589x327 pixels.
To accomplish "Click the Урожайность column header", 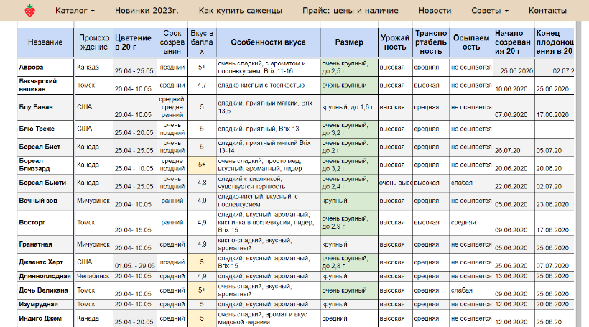I will (x=394, y=43).
